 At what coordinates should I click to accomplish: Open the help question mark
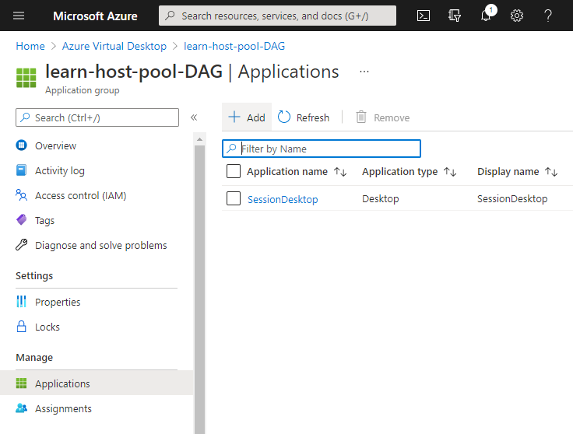[548, 16]
